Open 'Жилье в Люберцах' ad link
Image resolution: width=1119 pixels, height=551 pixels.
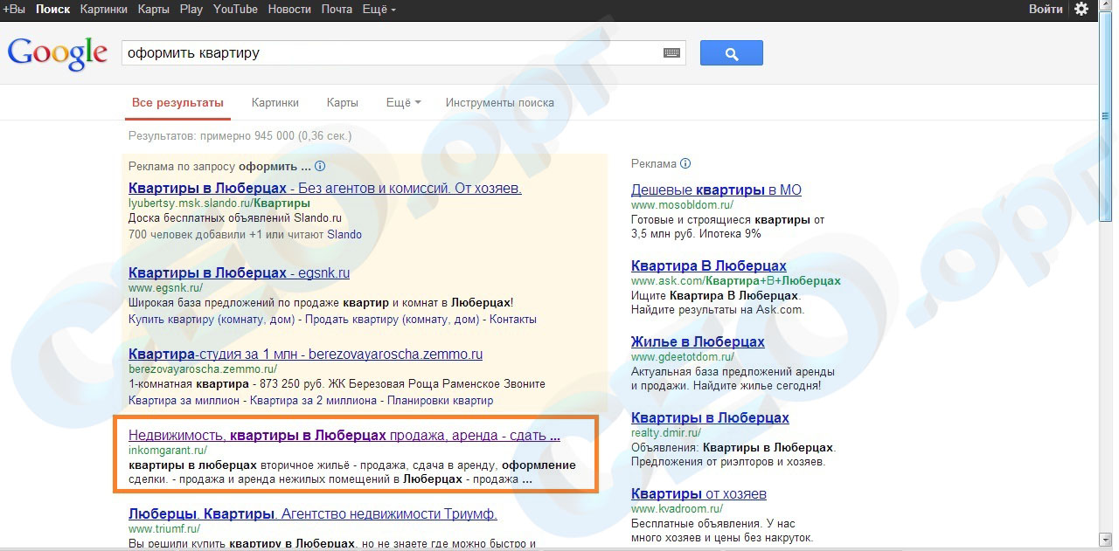coord(698,341)
